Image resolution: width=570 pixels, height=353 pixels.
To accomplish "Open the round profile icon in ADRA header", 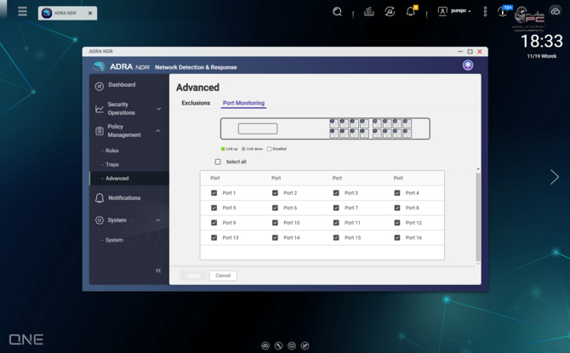I will (x=468, y=65).
